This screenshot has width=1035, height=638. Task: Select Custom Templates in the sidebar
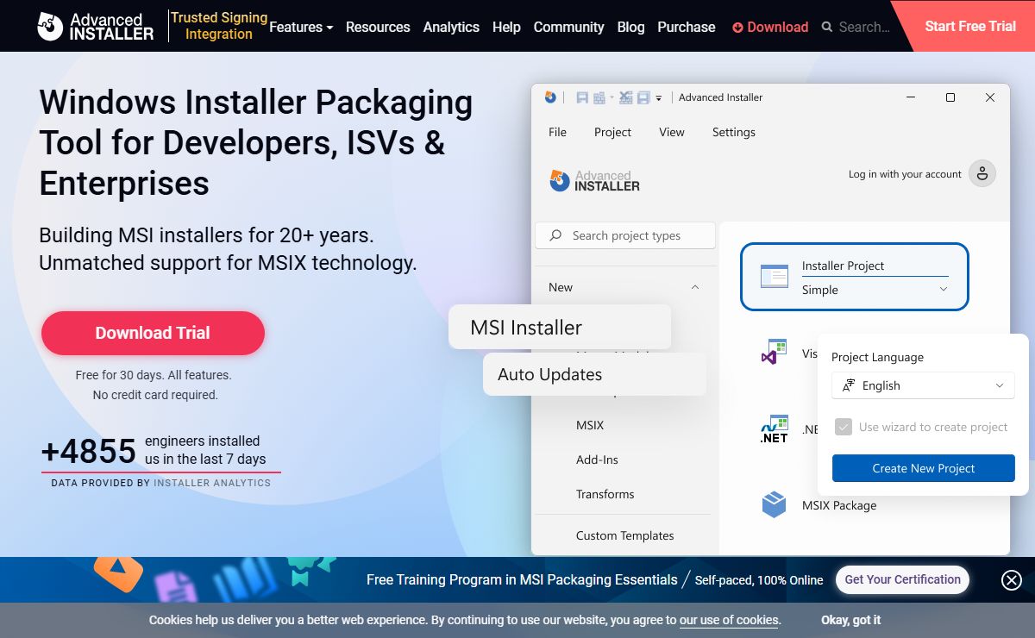[624, 535]
